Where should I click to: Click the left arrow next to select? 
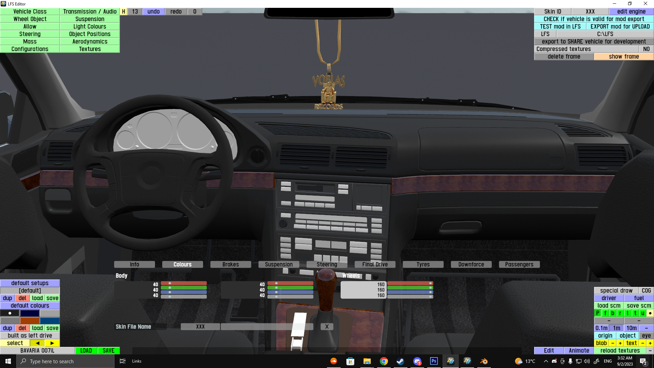coord(37,343)
